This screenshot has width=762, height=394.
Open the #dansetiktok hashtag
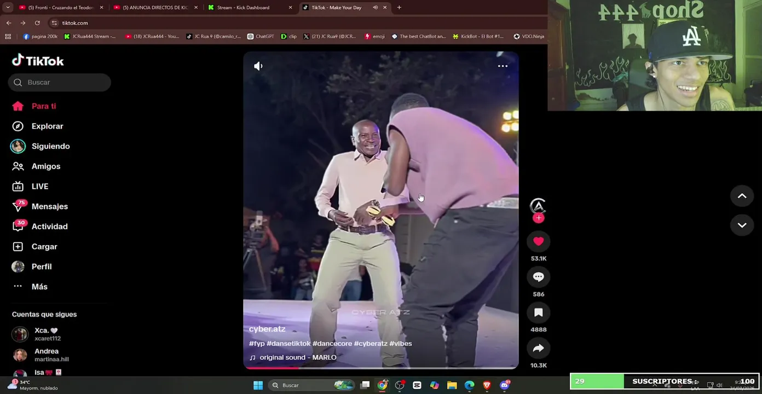[288, 344]
